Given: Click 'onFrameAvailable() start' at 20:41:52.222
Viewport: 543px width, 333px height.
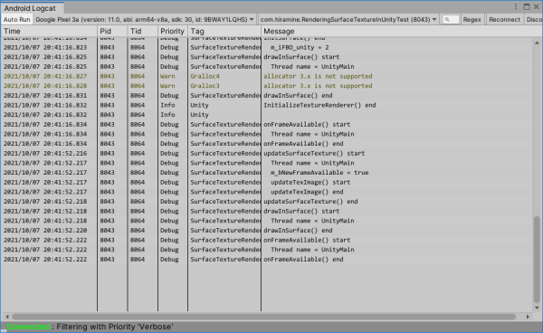Looking at the screenshot, I should [307, 240].
